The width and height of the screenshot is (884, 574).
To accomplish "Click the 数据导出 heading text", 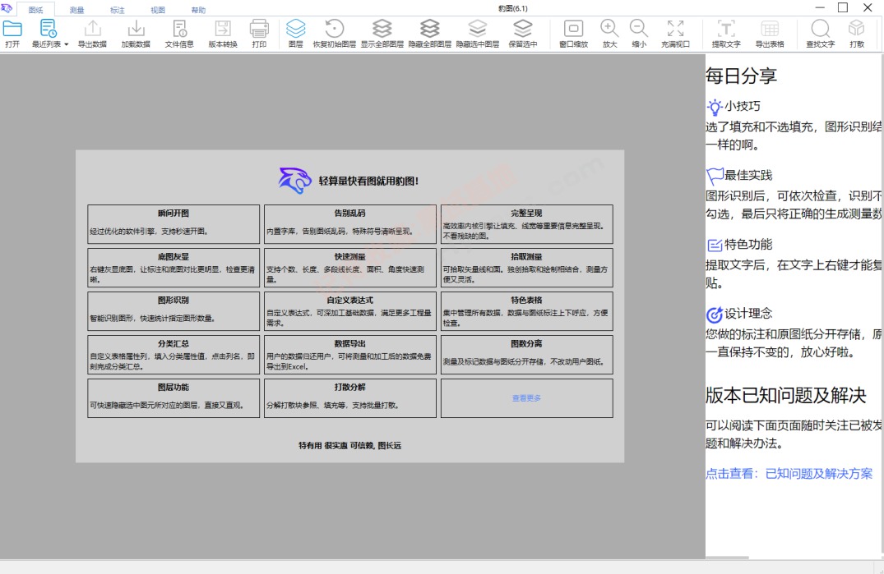I will coord(350,343).
